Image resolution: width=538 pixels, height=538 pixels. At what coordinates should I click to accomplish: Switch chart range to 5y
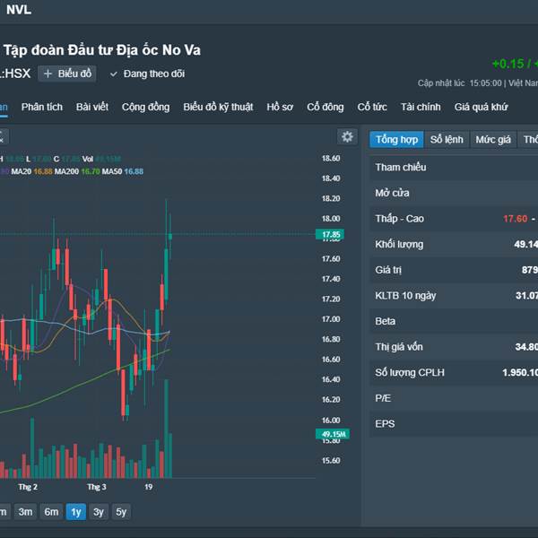[121, 512]
